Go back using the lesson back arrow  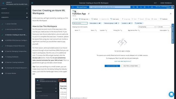tap(3, 3)
